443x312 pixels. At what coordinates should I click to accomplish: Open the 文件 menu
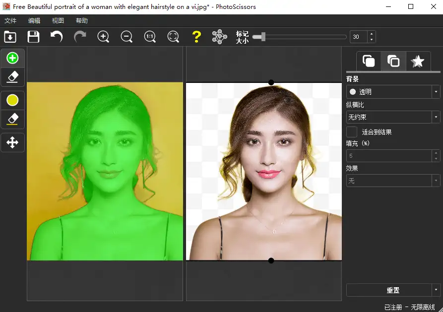tap(10, 21)
